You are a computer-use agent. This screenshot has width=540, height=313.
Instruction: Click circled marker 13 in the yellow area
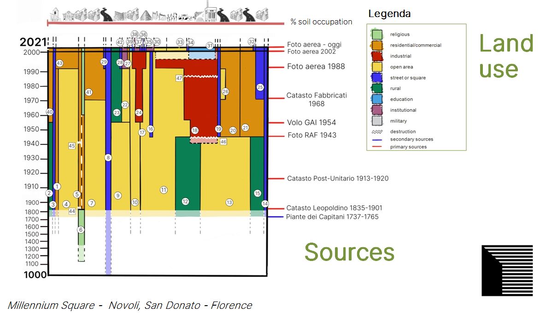point(229,202)
